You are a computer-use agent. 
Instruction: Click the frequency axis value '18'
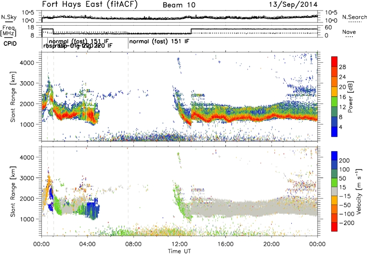click(x=30, y=28)
